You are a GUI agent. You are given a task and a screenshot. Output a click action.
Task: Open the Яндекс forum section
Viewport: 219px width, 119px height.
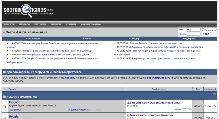(14, 102)
